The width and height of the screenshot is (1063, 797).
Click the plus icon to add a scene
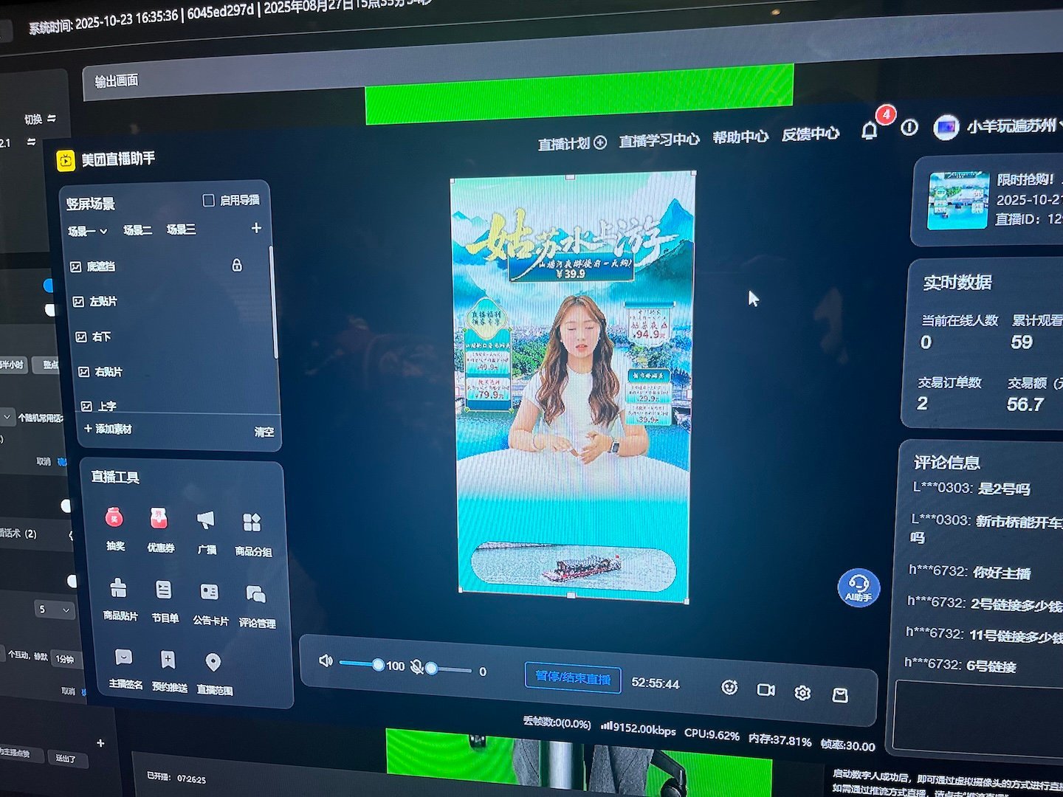[x=256, y=228]
